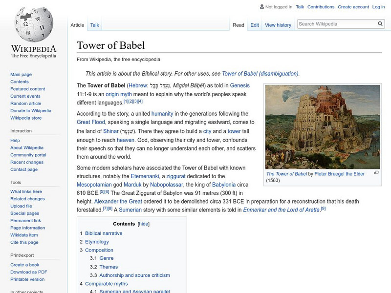The image size is (391, 293).
Task: Jump to Composition section
Action: [99, 250]
